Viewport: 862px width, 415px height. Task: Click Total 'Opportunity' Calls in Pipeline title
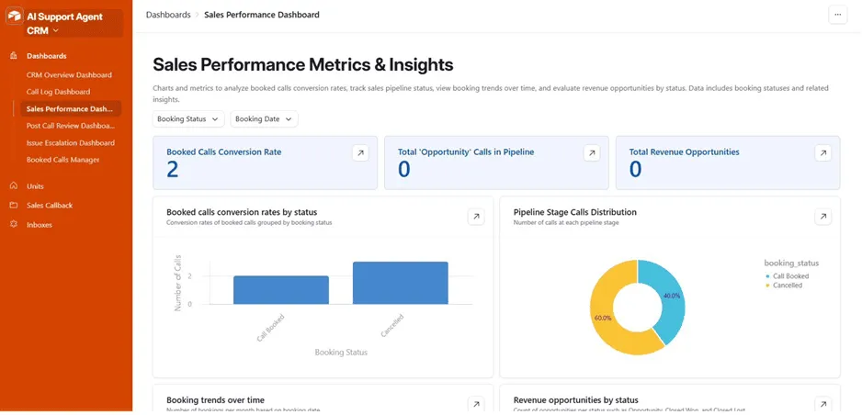(466, 152)
